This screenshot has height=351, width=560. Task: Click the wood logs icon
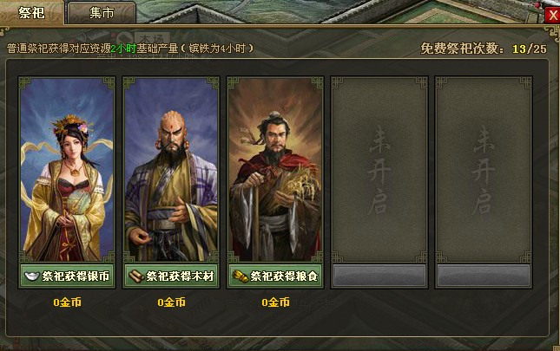(x=136, y=276)
